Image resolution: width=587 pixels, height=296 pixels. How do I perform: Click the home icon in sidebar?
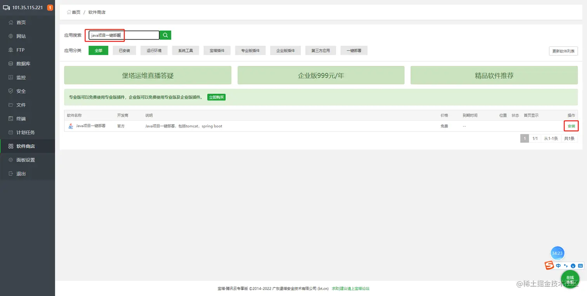coord(11,23)
